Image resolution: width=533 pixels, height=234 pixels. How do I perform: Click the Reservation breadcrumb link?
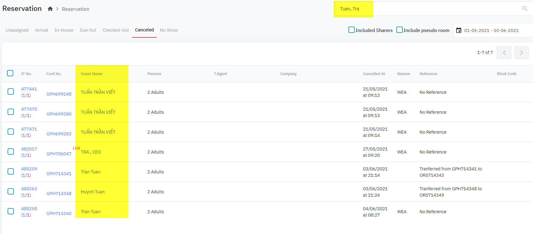[x=75, y=9]
